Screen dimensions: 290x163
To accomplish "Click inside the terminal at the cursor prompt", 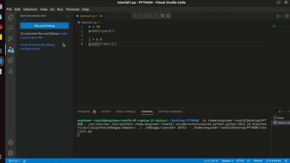I will pos(78,135).
